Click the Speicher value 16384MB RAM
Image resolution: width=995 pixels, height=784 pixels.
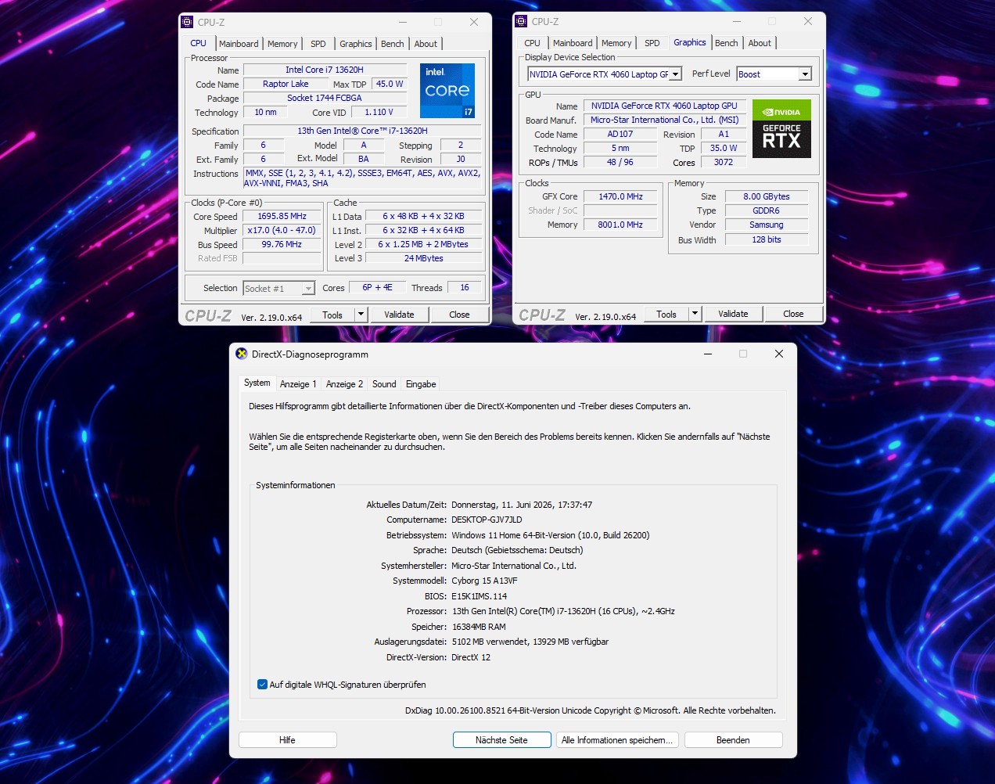coord(479,627)
